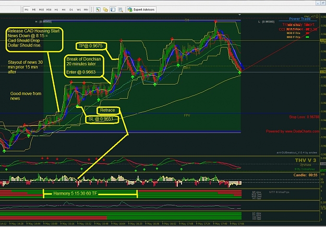
Task: Toggle the Expert Advisors button
Action: (141, 9)
